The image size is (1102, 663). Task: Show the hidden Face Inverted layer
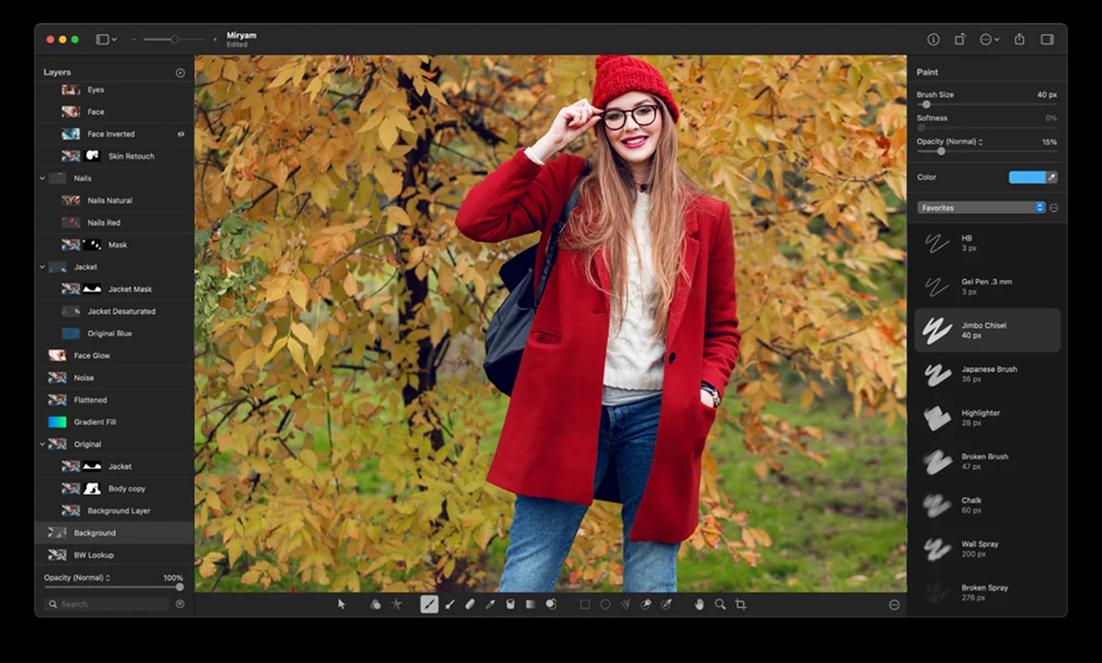[x=180, y=134]
